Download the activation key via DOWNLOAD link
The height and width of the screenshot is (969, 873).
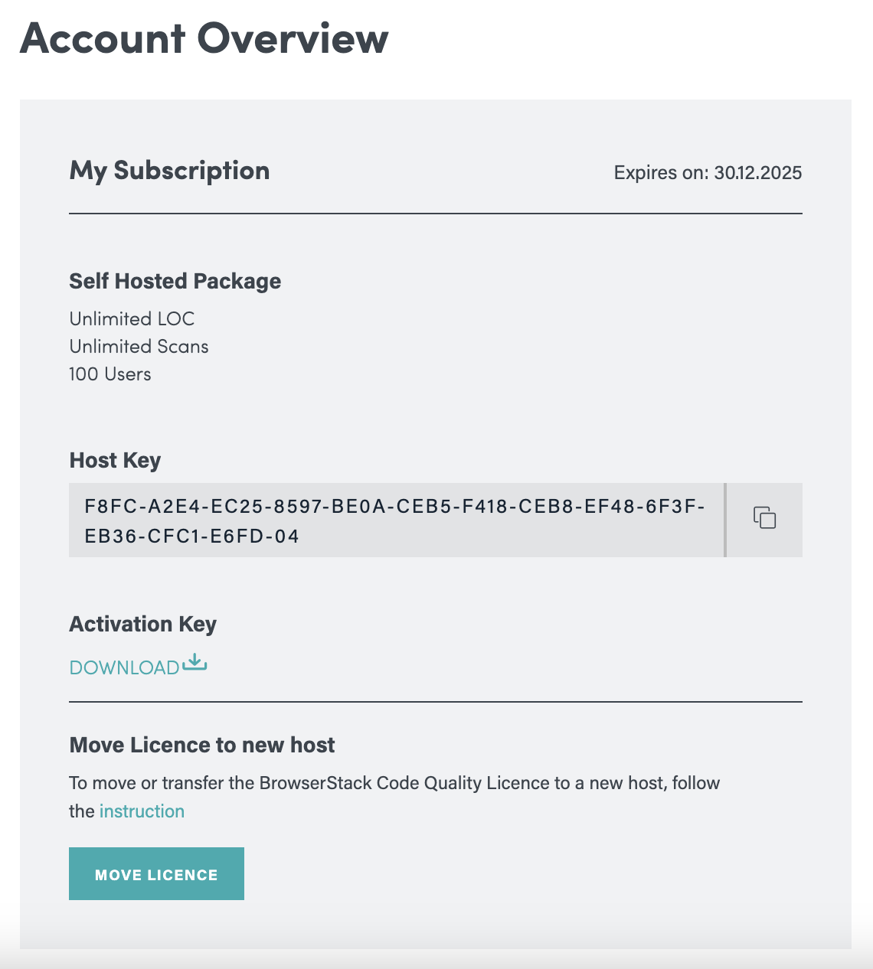tap(124, 667)
